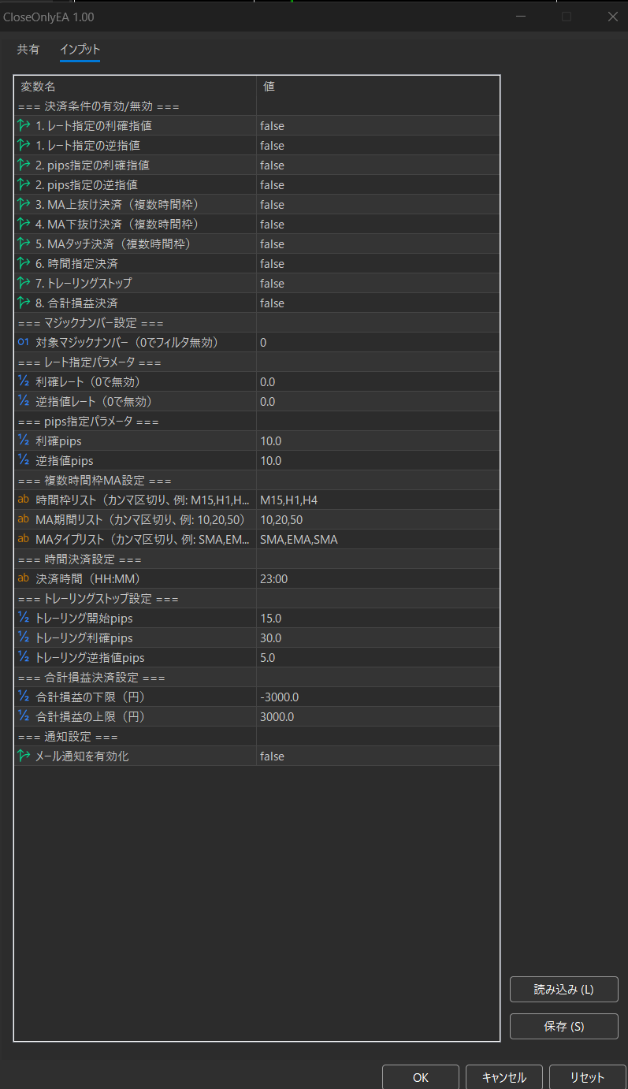The height and width of the screenshot is (1089, 628).
Task: Switch to the 共有 tab
Action: (28, 50)
